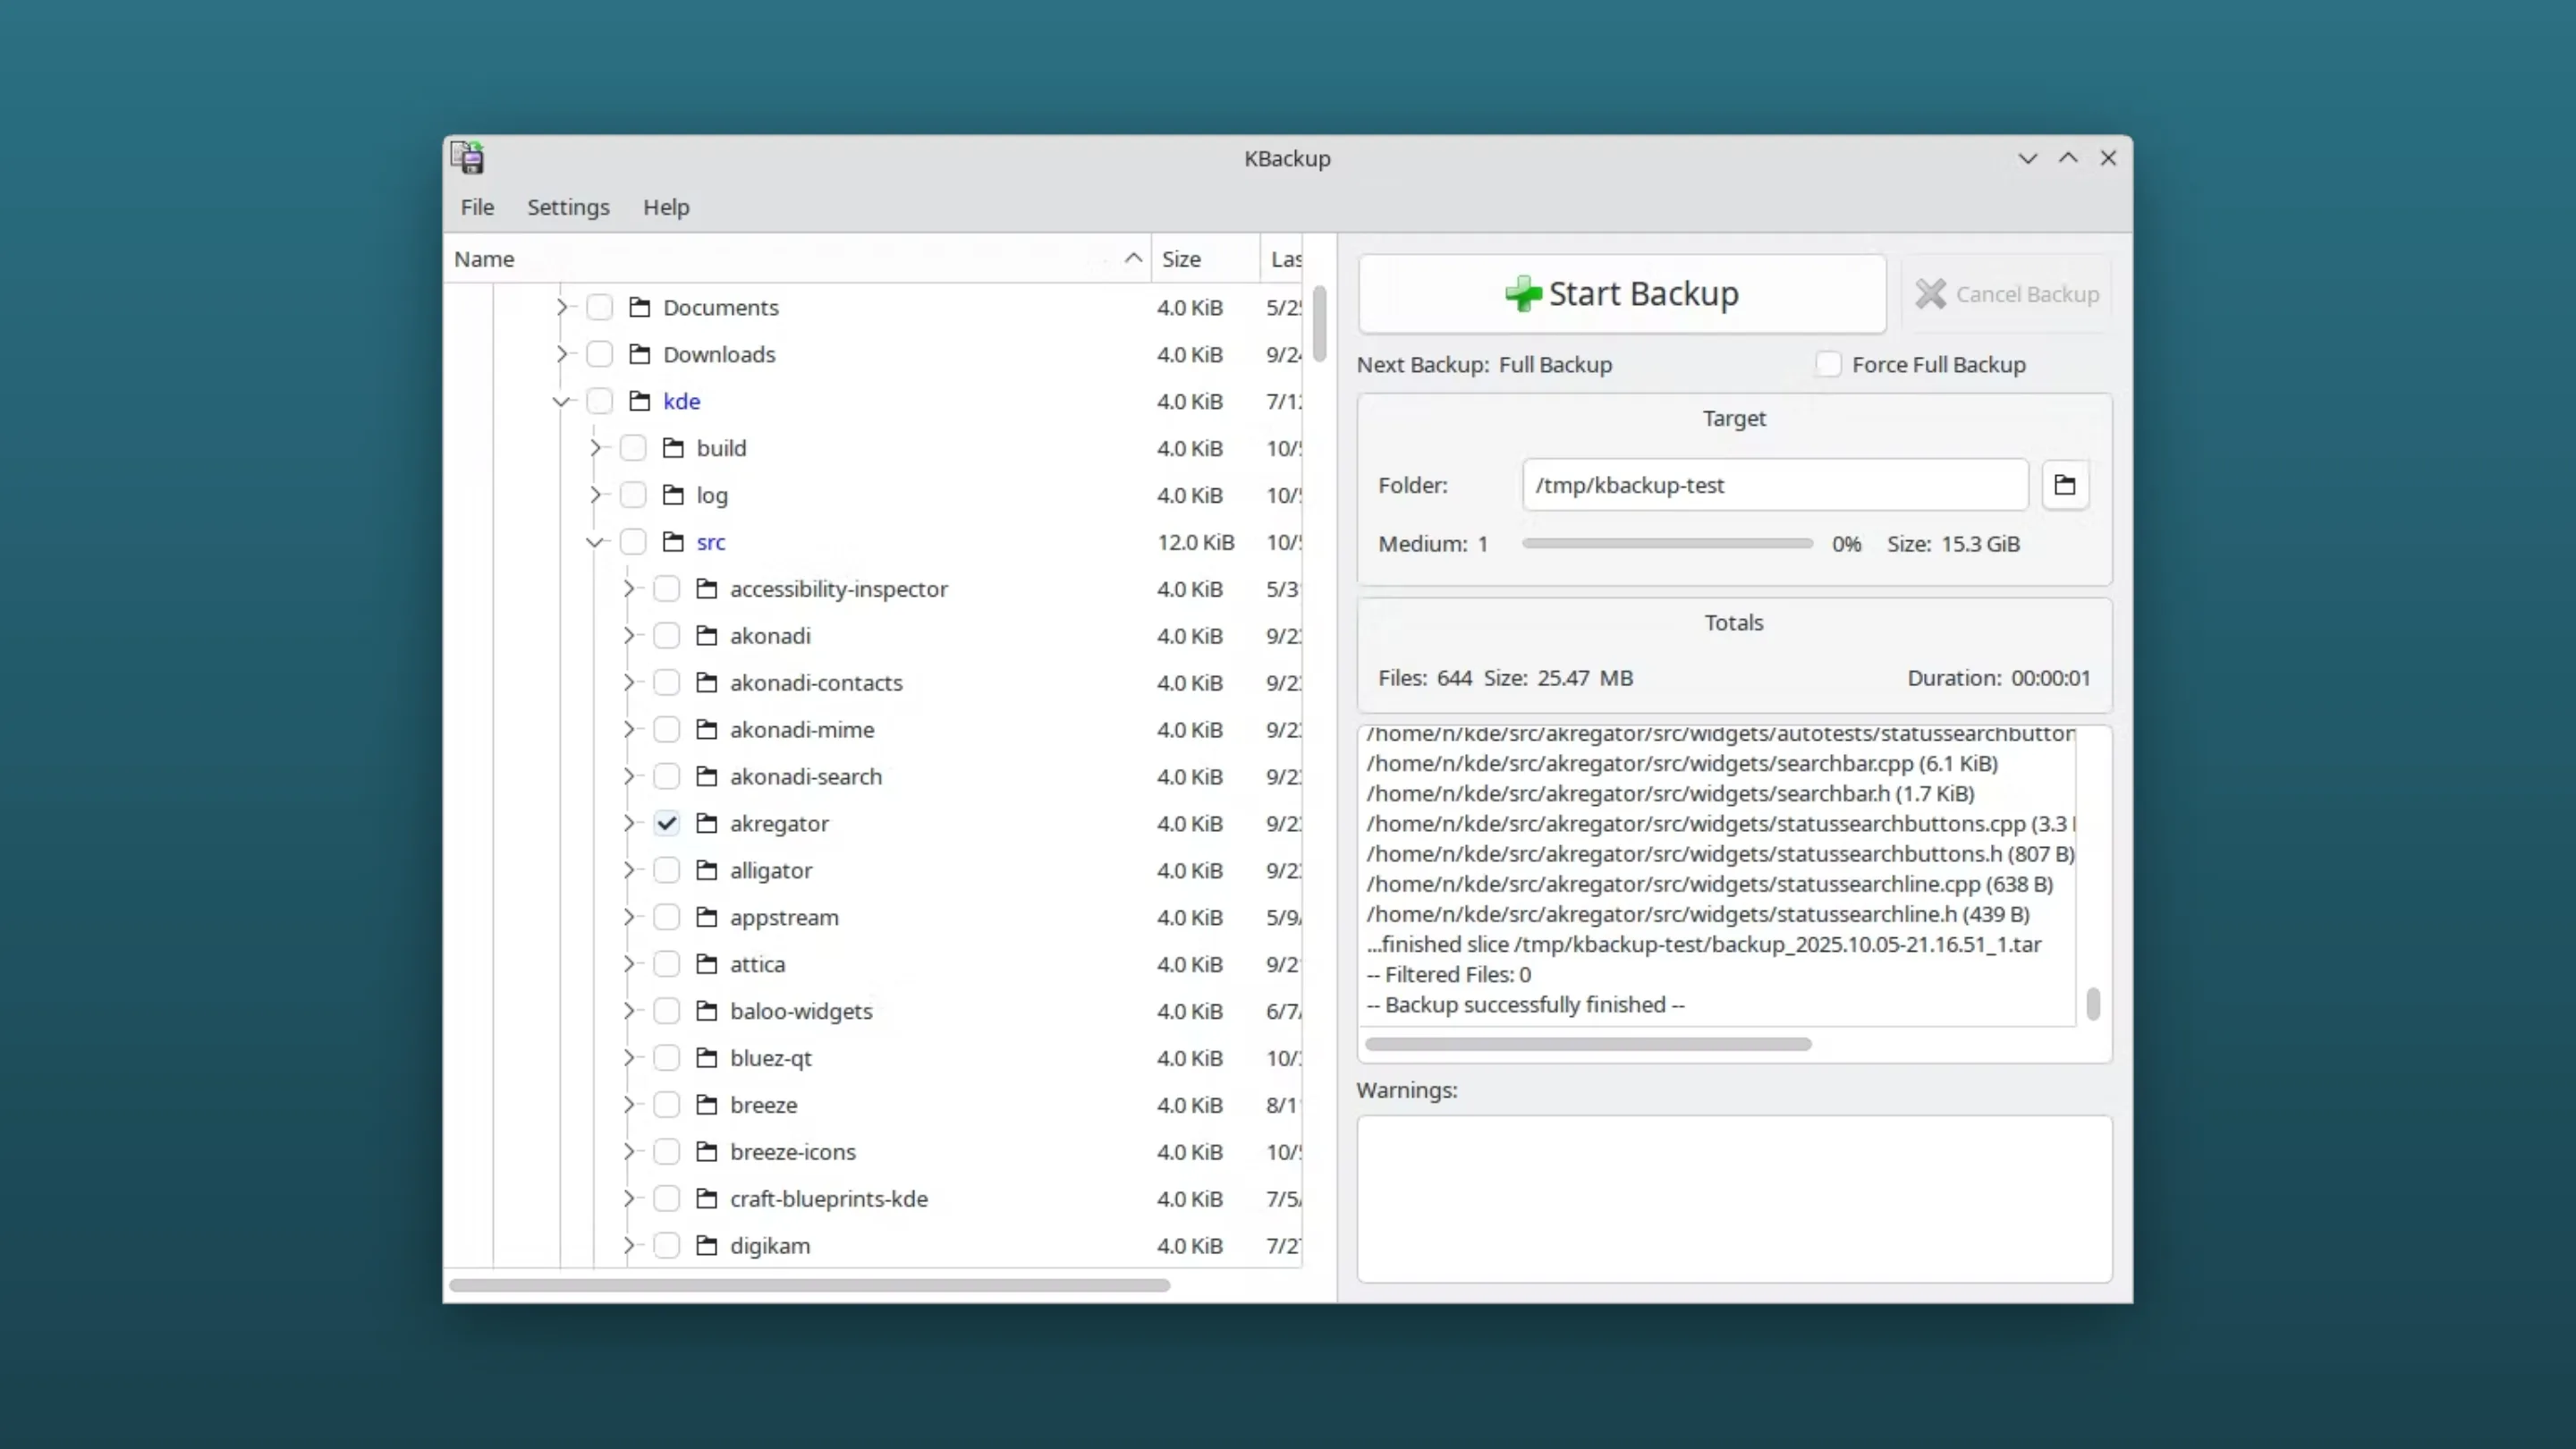Check the breeze folder checkbox
This screenshot has height=1449, width=2576.
pos(667,1105)
